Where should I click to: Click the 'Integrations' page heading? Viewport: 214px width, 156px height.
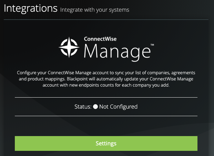31,9
